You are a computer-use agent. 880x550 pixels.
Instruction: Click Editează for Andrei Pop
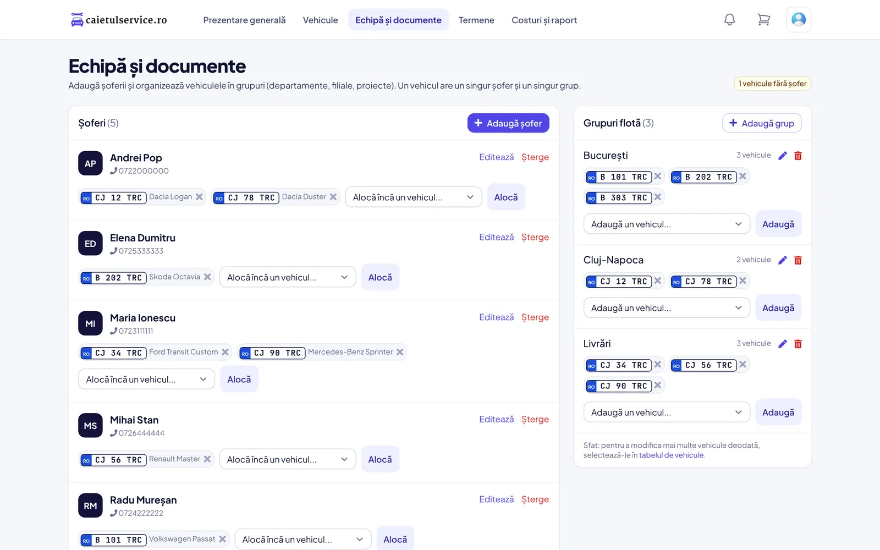497,157
